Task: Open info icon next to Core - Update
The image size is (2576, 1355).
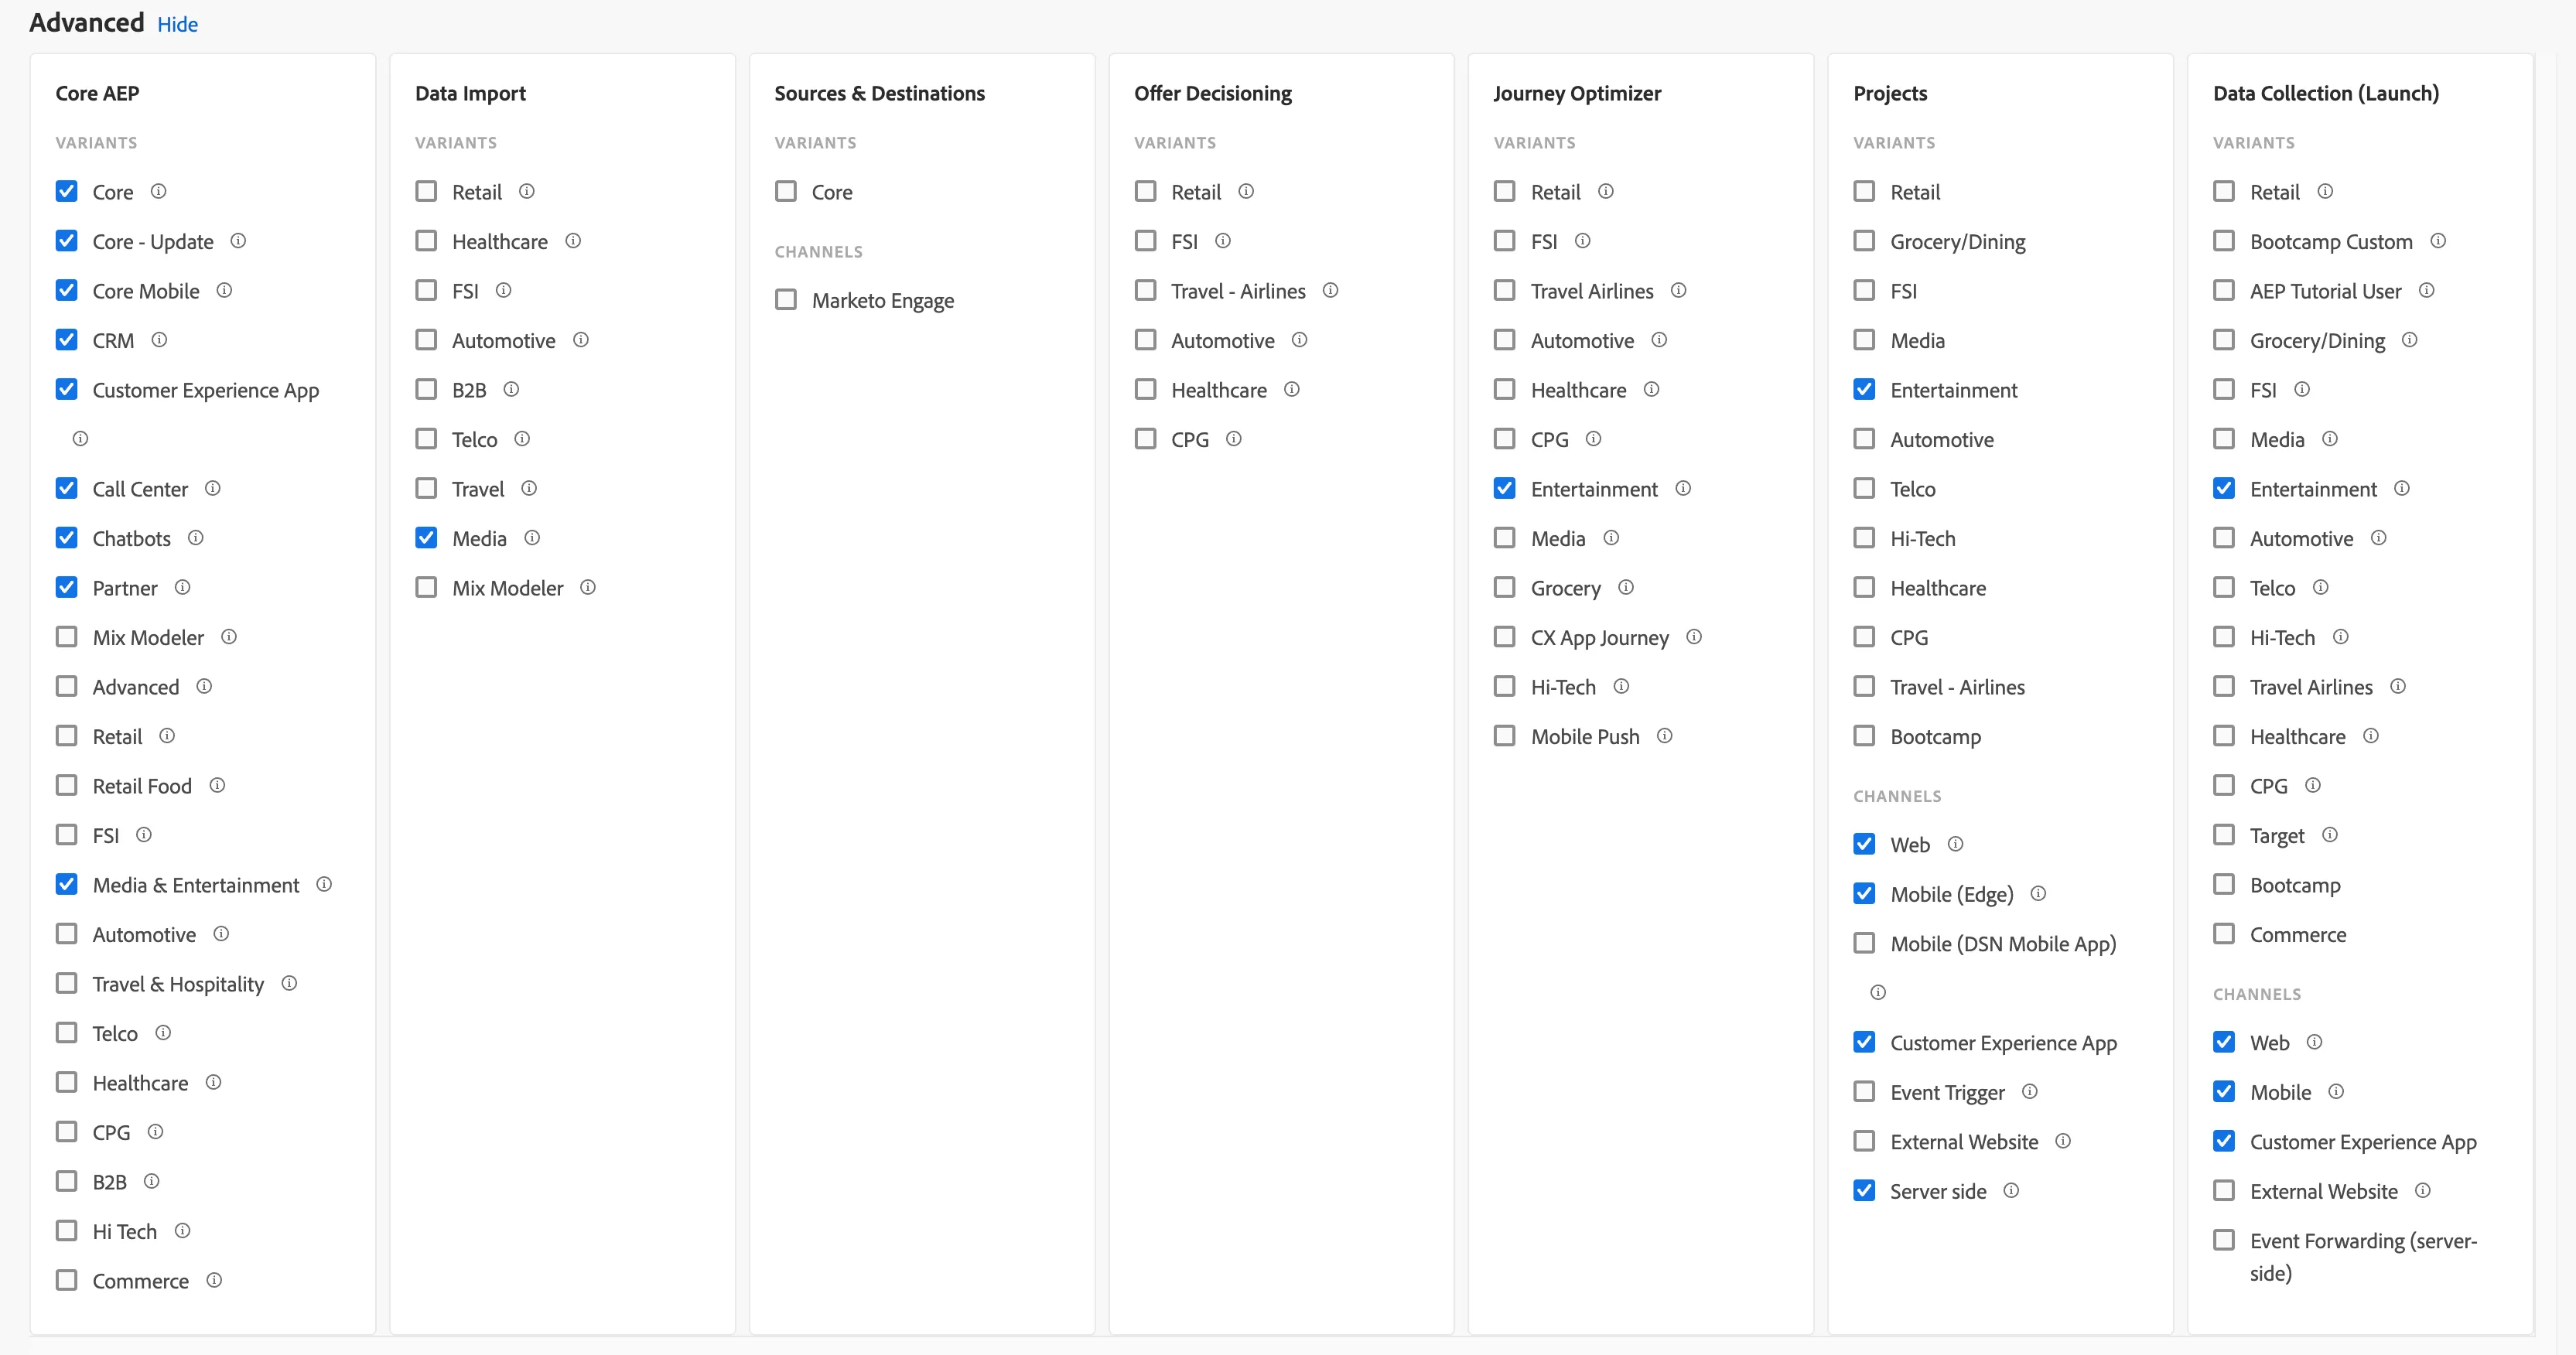Action: coord(238,241)
